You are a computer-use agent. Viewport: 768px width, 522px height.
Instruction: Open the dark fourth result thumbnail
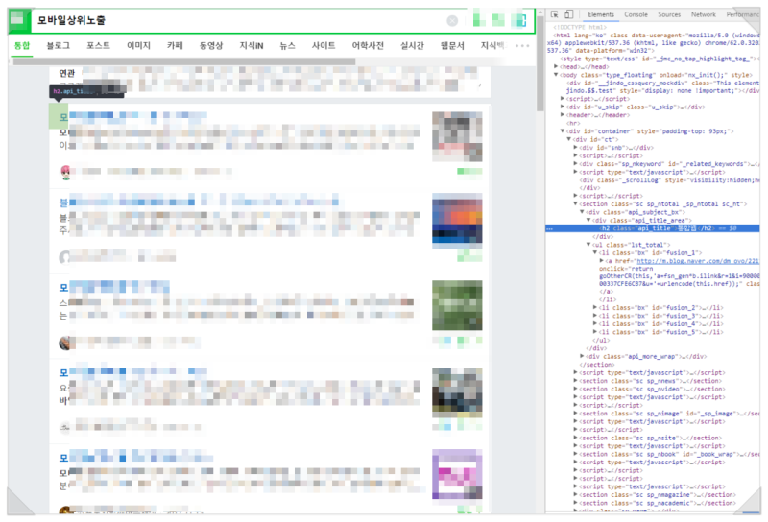click(x=457, y=392)
